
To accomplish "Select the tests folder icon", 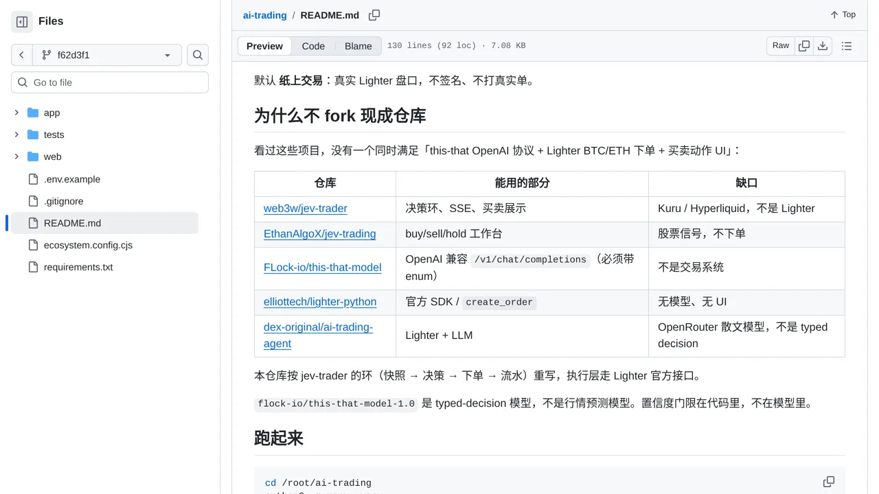I will point(33,134).
